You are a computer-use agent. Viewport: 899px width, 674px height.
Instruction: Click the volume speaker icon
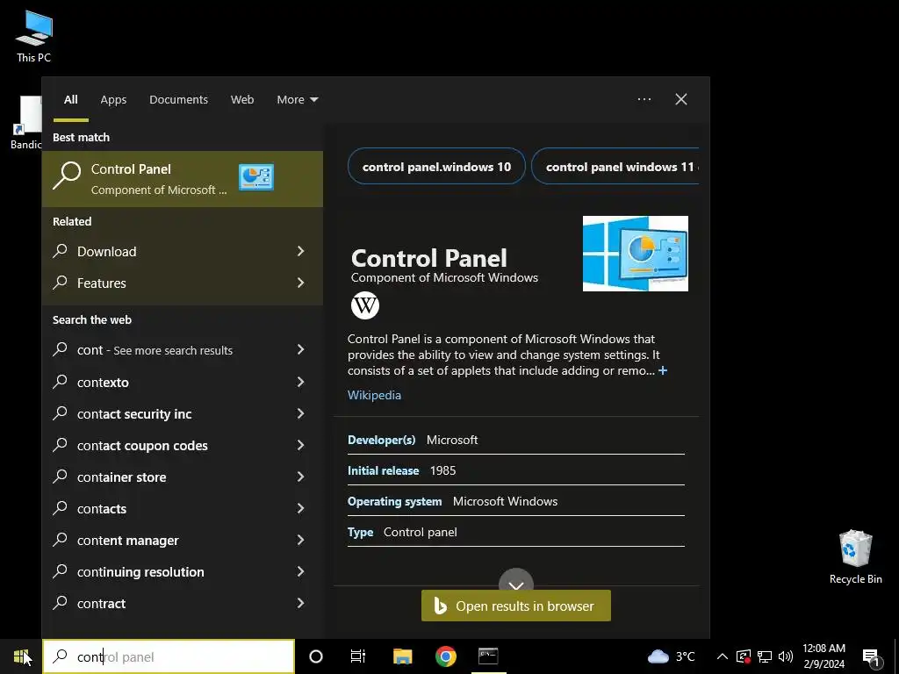click(x=786, y=656)
